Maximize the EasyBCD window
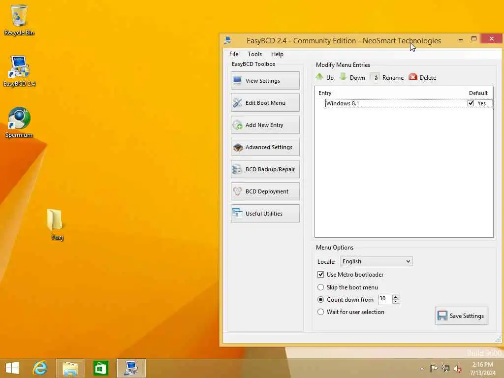Viewport: 504px width, 378px height. point(474,39)
